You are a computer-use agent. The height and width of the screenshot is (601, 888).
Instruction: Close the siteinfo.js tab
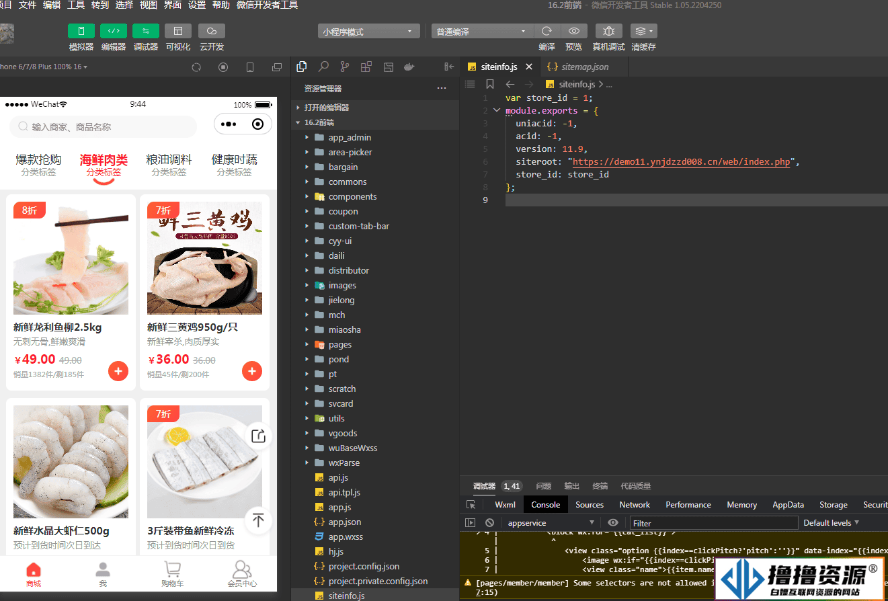(529, 67)
